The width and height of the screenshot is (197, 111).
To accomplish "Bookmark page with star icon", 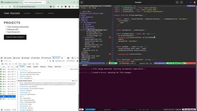I will pos(54,6).
